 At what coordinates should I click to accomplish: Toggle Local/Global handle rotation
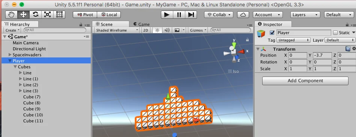pos(109,15)
